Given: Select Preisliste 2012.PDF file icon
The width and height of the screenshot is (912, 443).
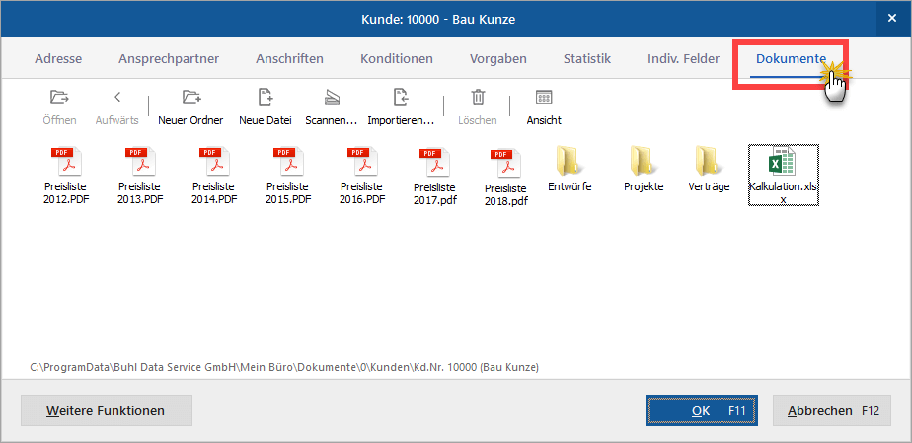Looking at the screenshot, I should pos(66,161).
